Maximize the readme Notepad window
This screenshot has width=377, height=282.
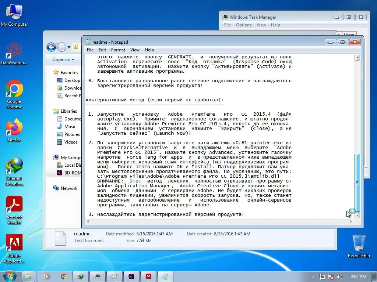click(342, 42)
